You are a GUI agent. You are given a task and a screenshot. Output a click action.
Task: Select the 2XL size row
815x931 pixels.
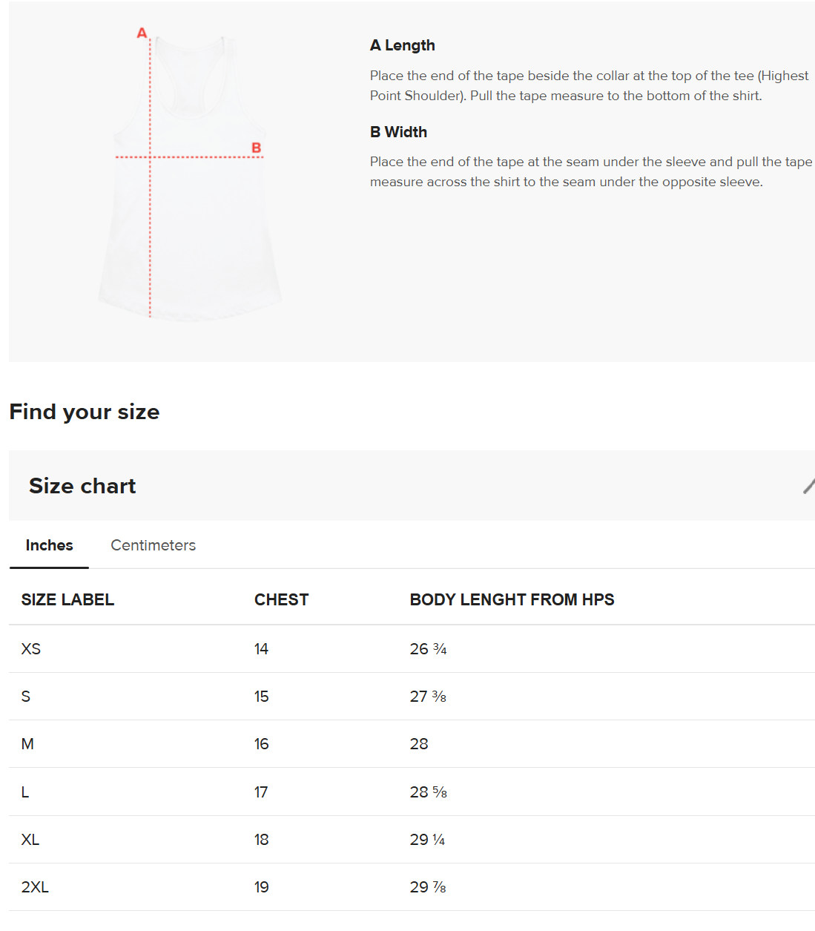[412, 887]
